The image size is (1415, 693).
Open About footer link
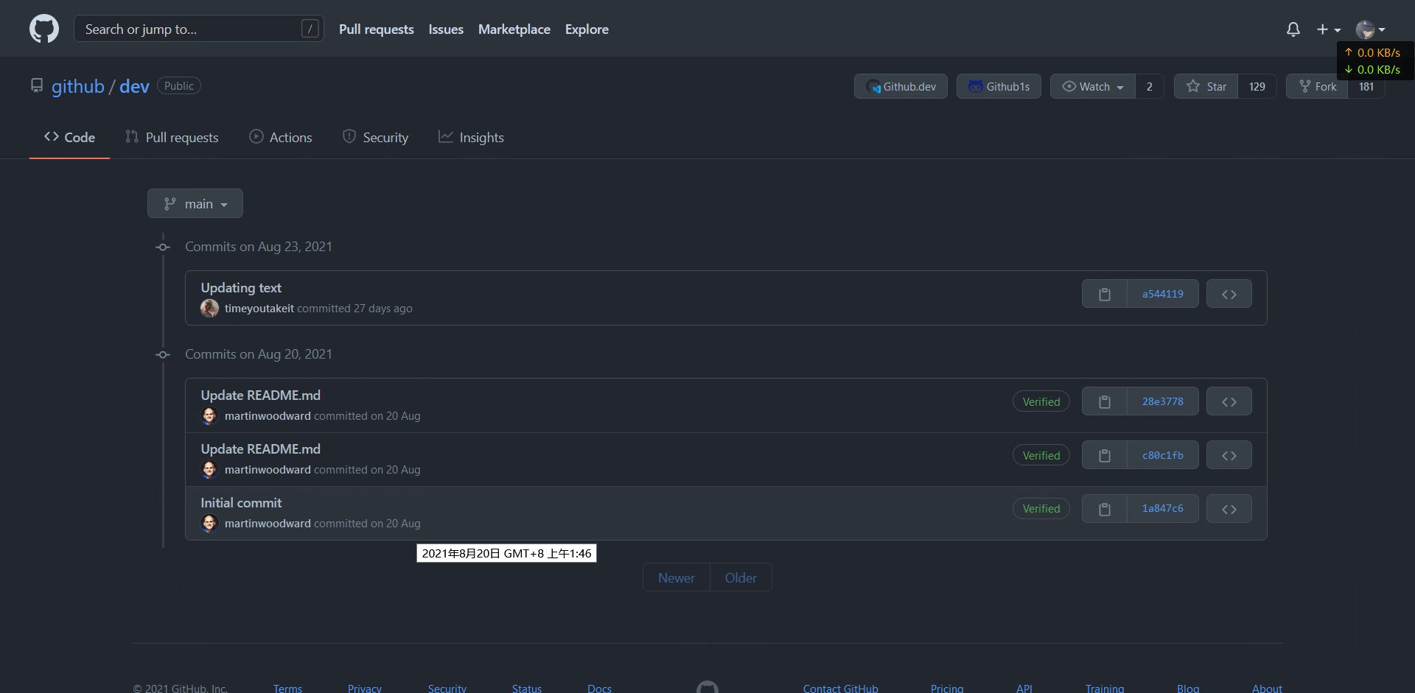pyautogui.click(x=1267, y=688)
